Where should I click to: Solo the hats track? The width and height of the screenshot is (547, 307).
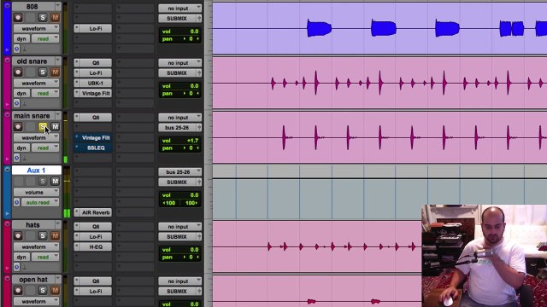click(x=43, y=236)
